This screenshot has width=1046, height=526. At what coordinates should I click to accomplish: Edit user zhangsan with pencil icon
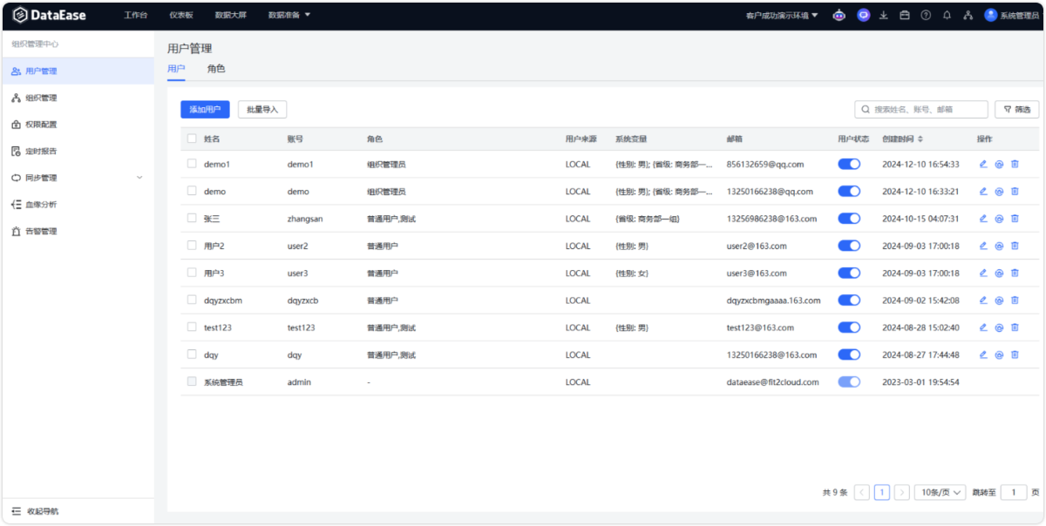[x=983, y=219]
